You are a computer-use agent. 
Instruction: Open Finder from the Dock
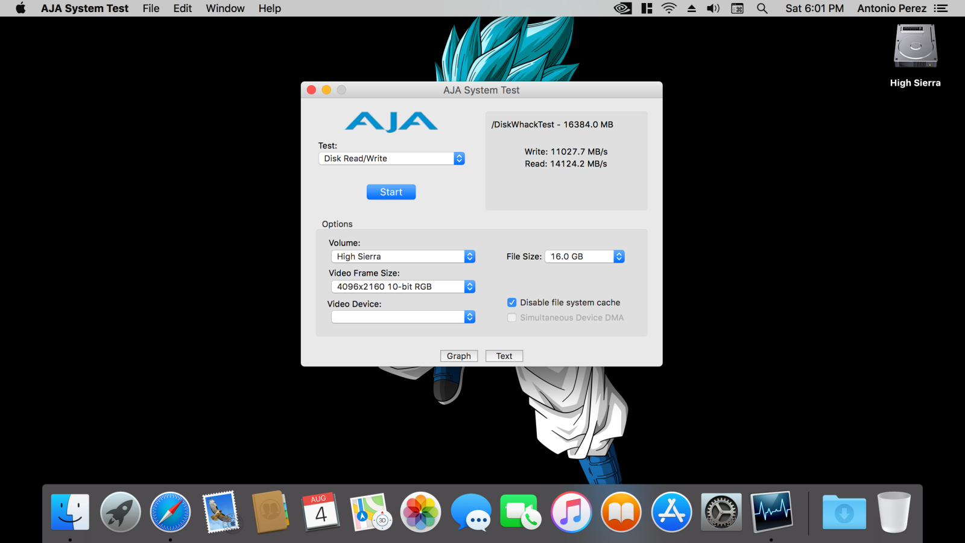(x=70, y=512)
